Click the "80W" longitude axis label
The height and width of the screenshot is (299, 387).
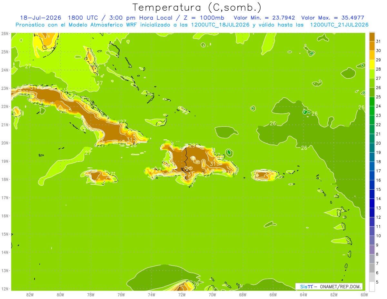pyautogui.click(x=60, y=294)
